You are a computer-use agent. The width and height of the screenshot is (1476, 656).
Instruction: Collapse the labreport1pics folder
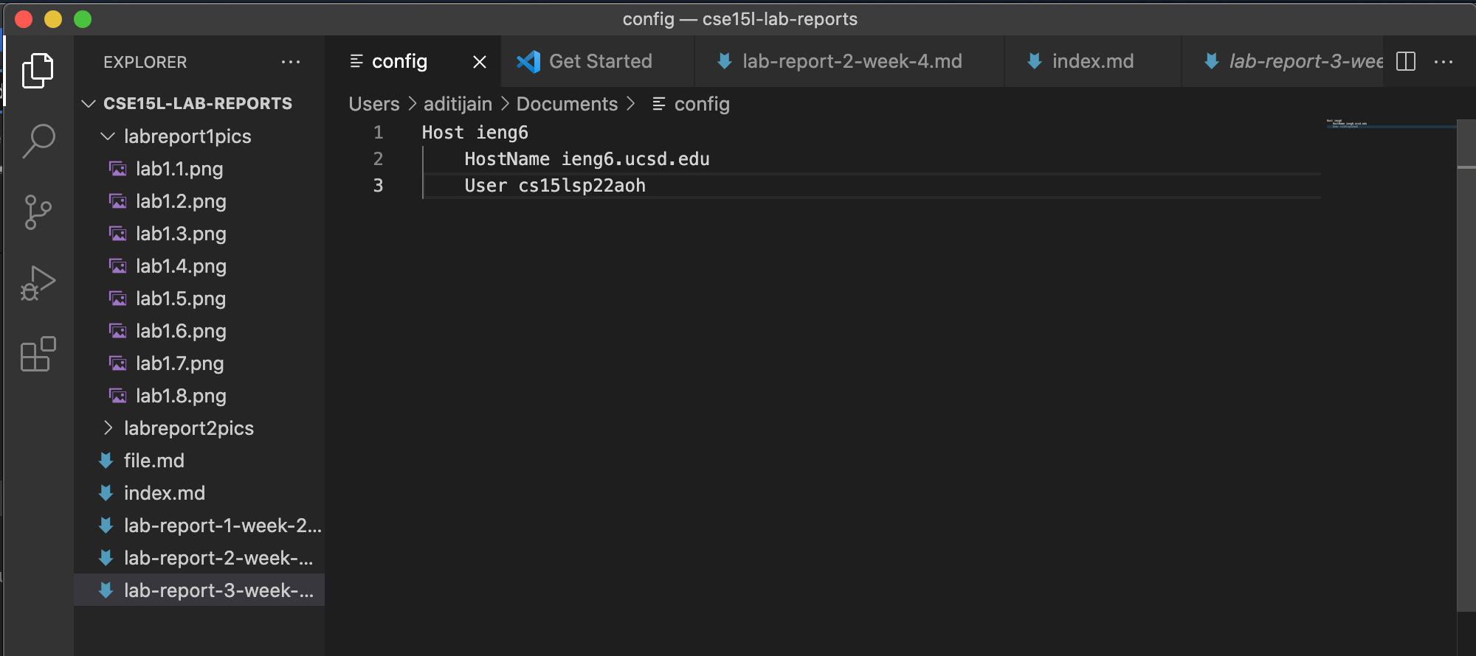[108, 136]
